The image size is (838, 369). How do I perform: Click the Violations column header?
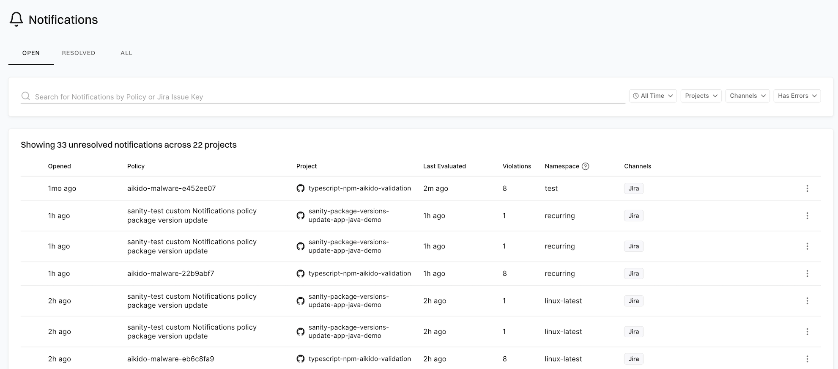[516, 166]
